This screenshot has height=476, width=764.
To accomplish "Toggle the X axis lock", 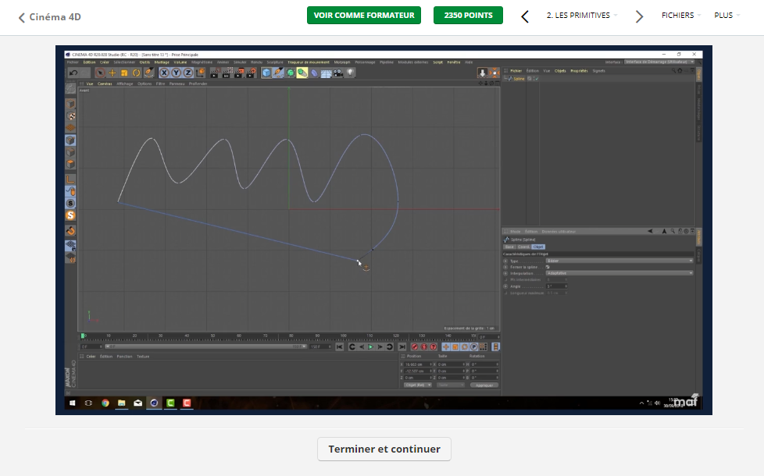I will pyautogui.click(x=164, y=73).
